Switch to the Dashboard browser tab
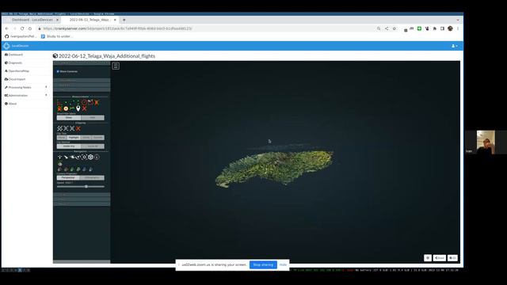The height and width of the screenshot is (285, 507). [x=32, y=20]
